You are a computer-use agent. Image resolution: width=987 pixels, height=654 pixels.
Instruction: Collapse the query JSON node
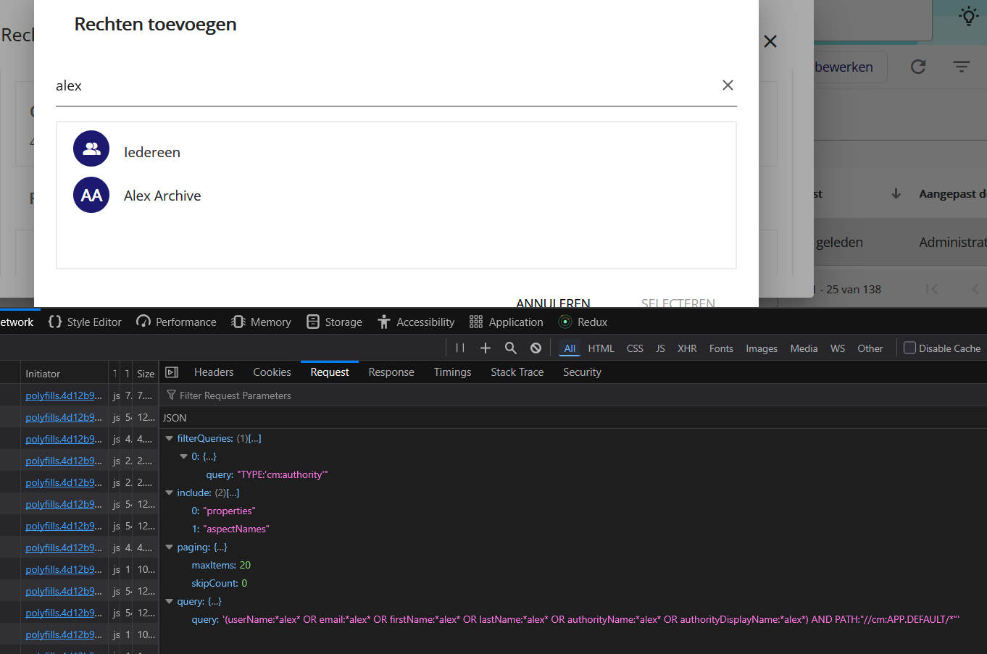tap(170, 601)
